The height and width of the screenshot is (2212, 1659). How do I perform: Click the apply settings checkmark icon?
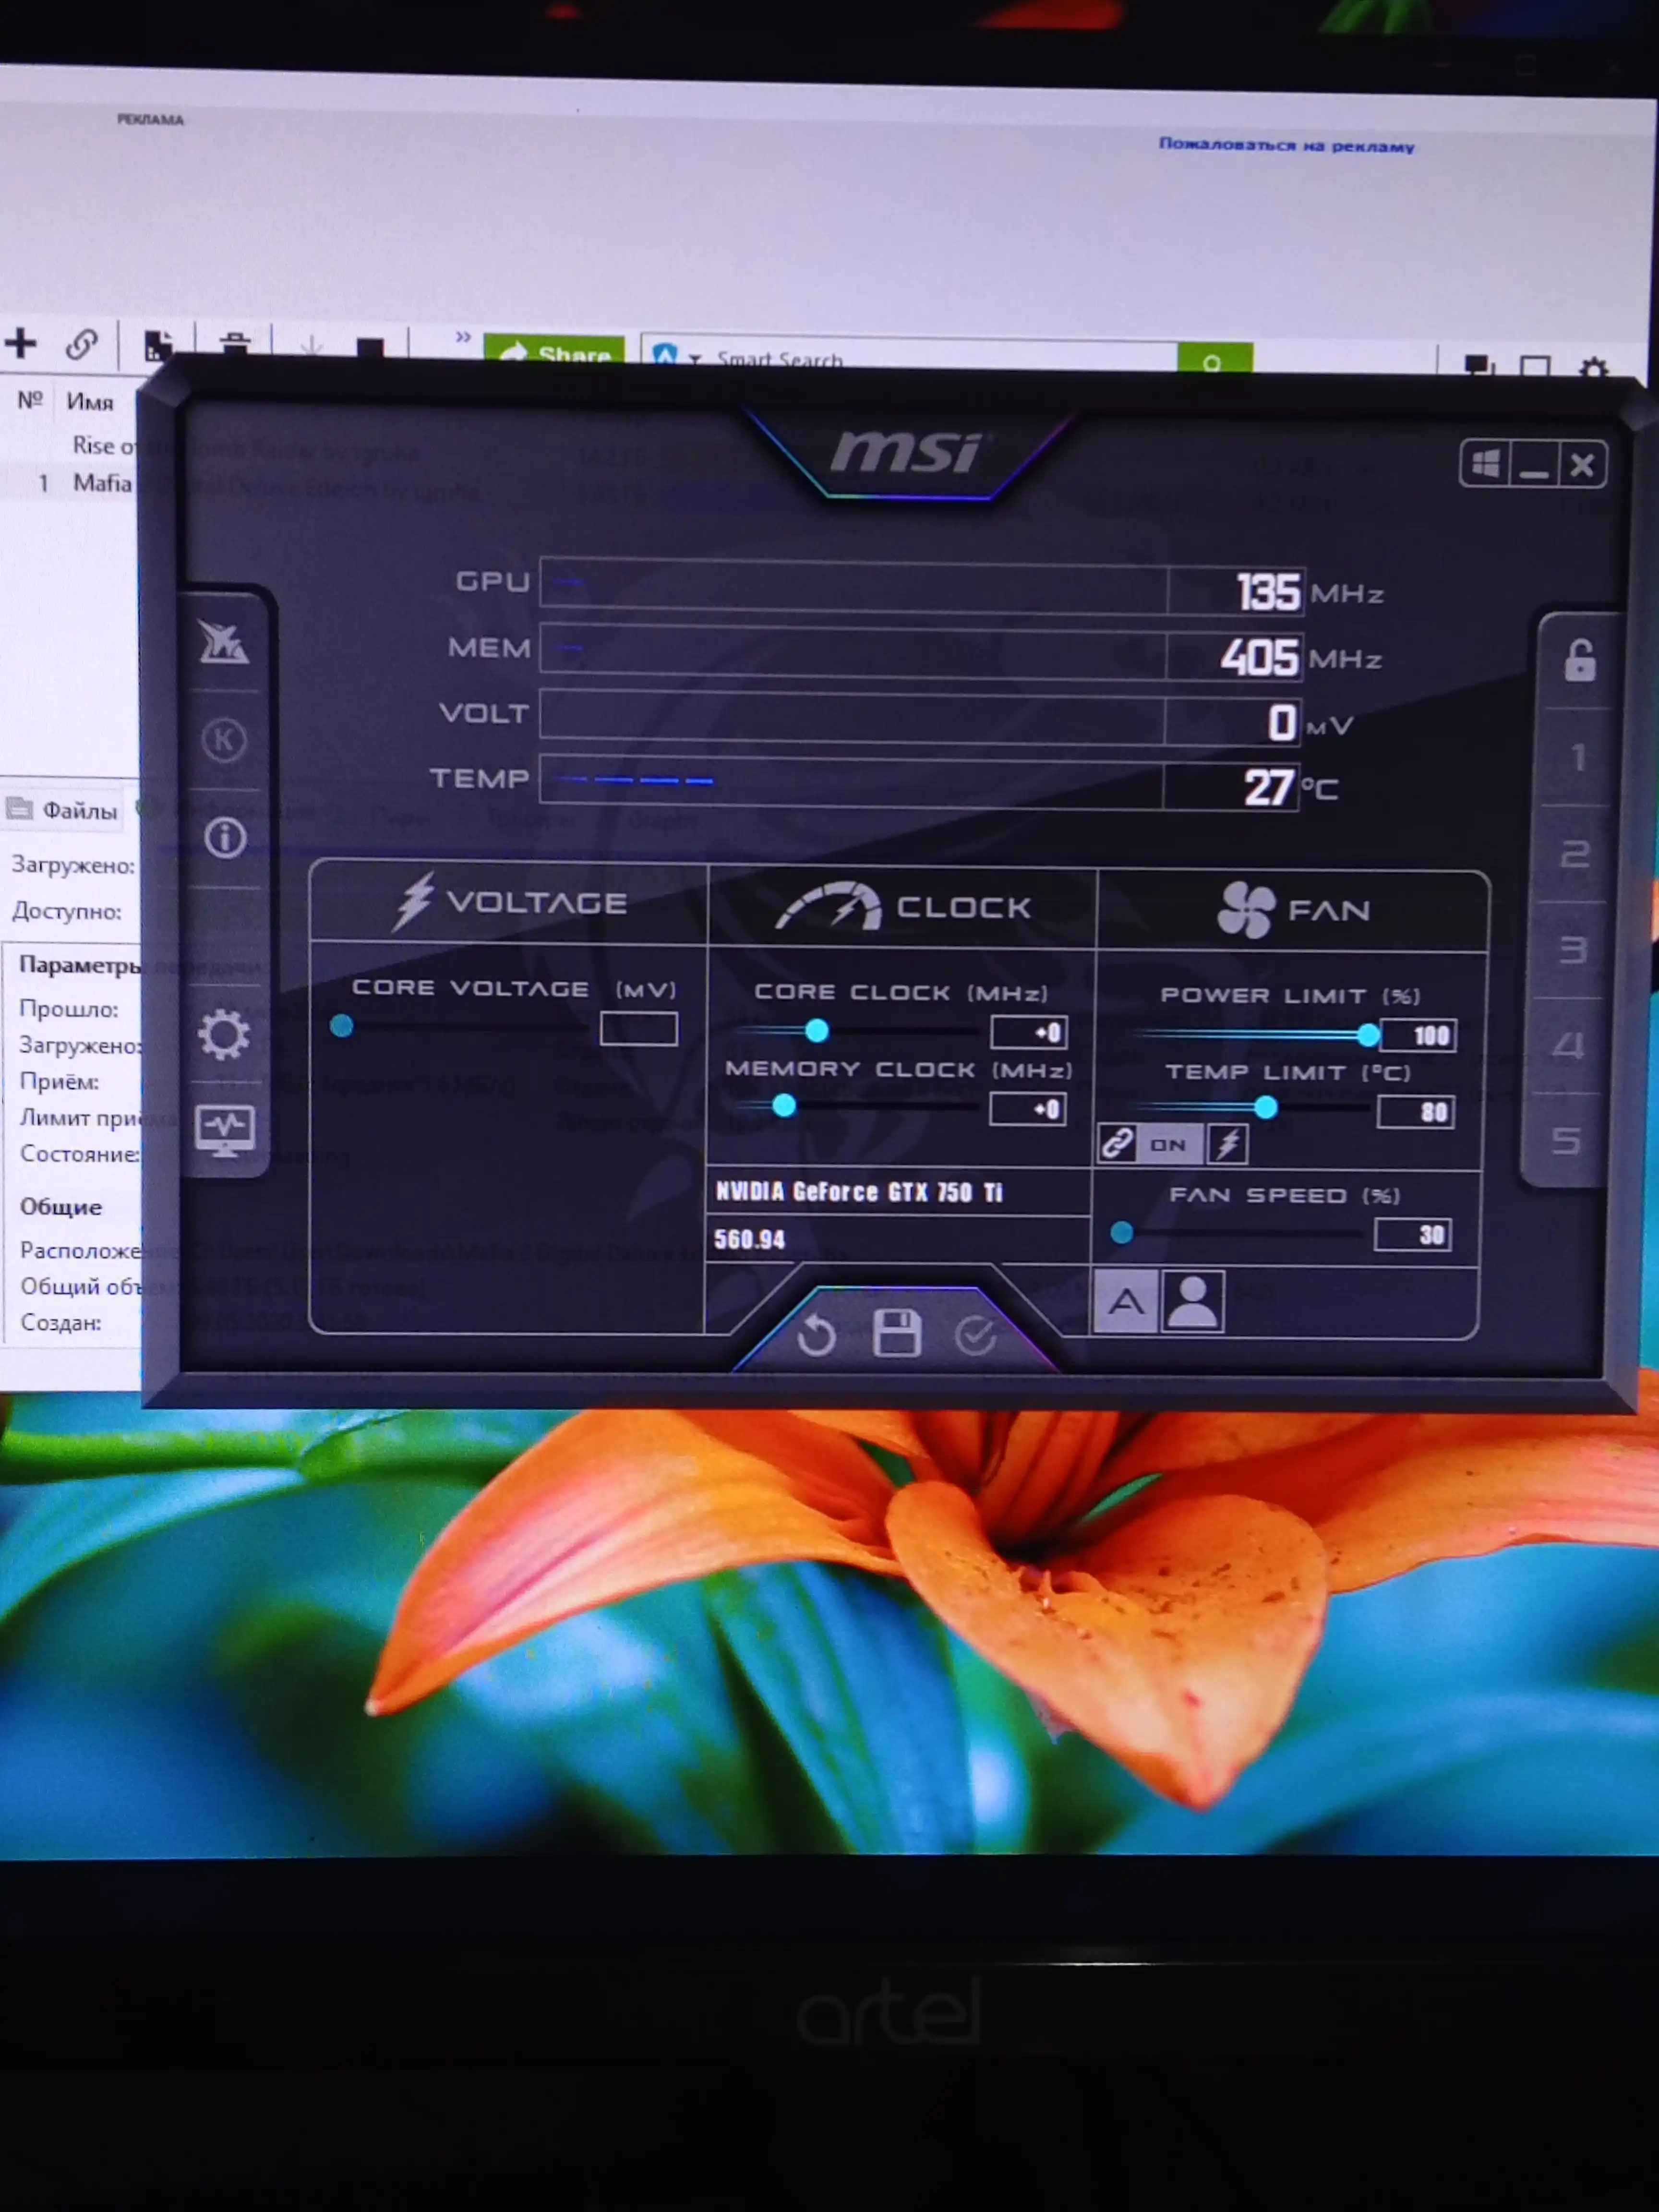[975, 1335]
